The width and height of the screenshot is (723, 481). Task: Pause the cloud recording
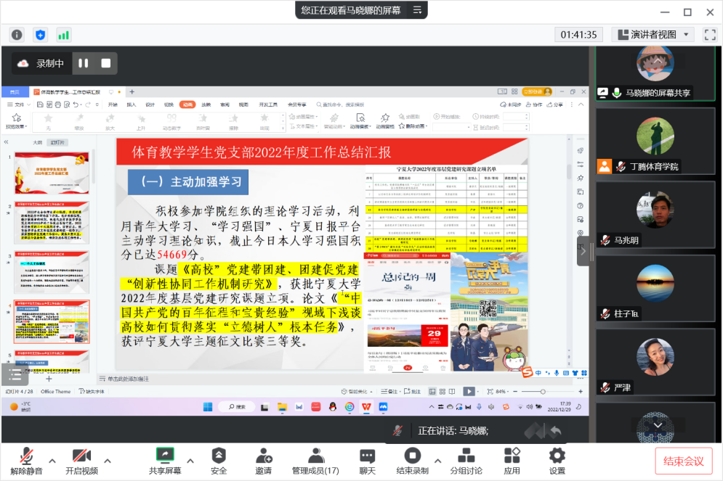point(84,63)
